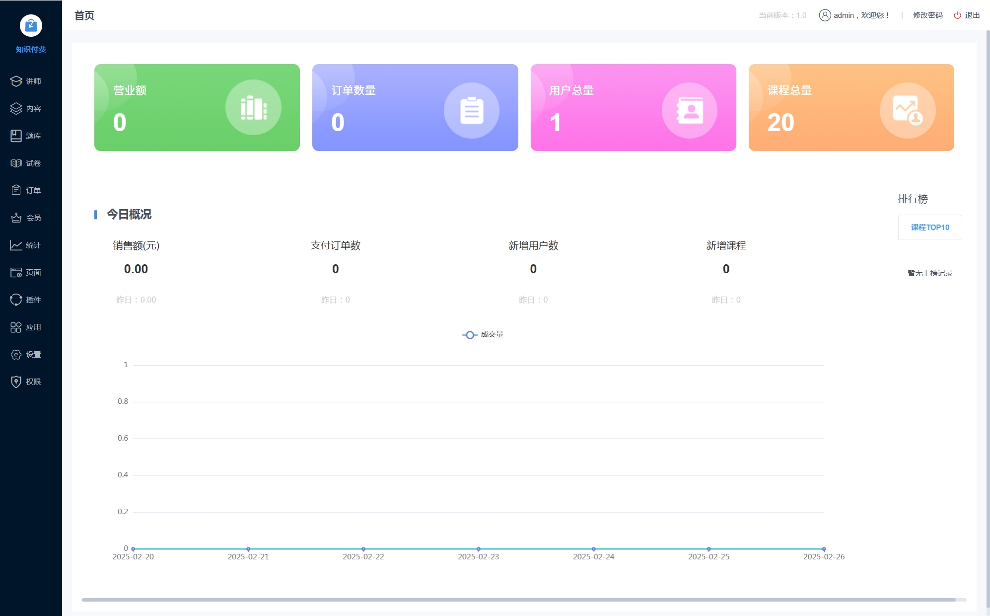Open the 应用 (applications) section
Screen dimensions: 990x616
(x=31, y=327)
